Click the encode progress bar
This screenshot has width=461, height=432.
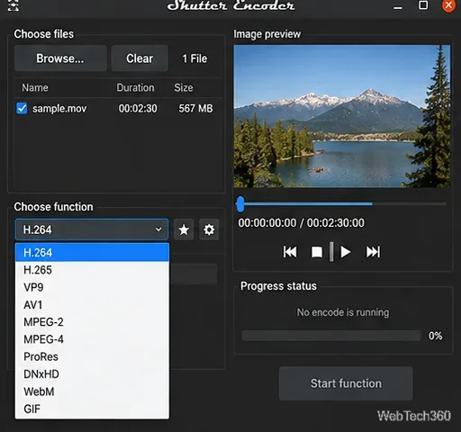[x=331, y=336]
